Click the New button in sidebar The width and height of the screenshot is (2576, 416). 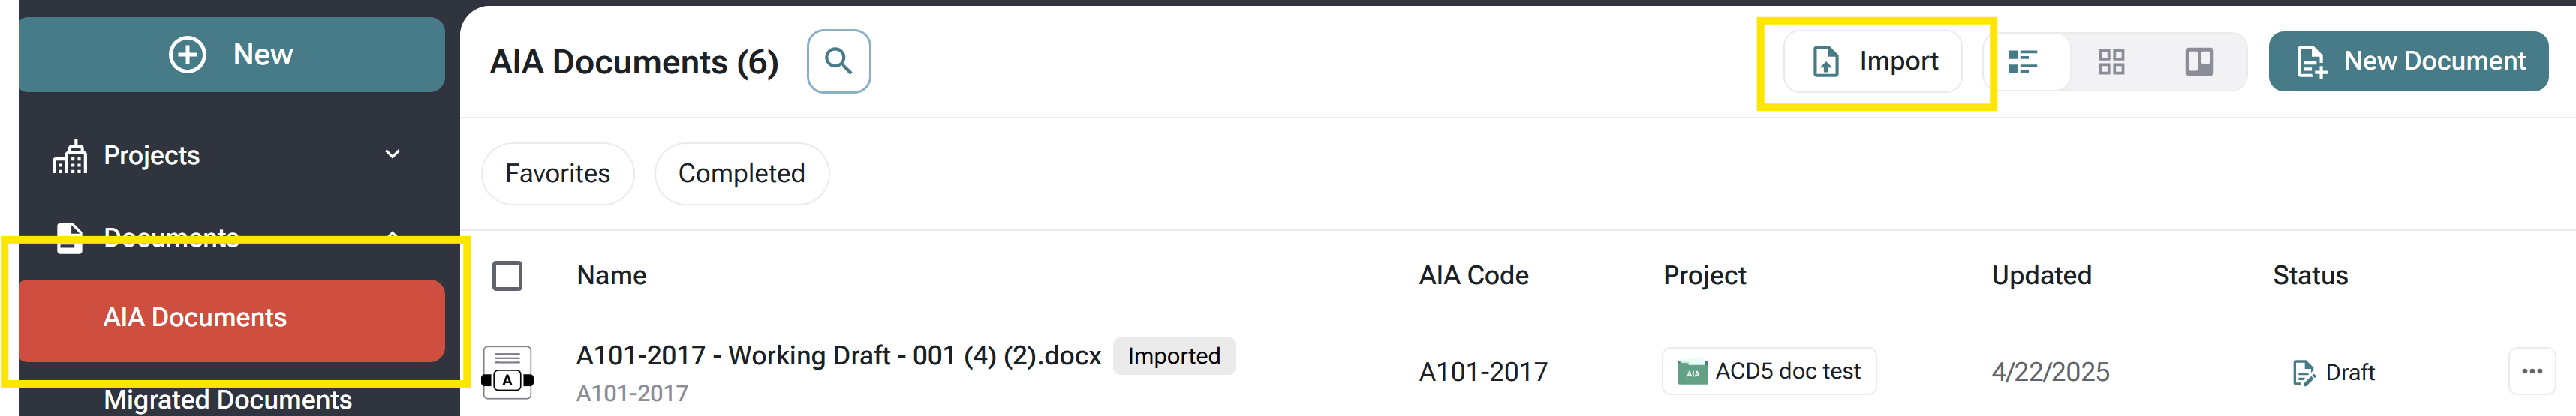tap(231, 55)
